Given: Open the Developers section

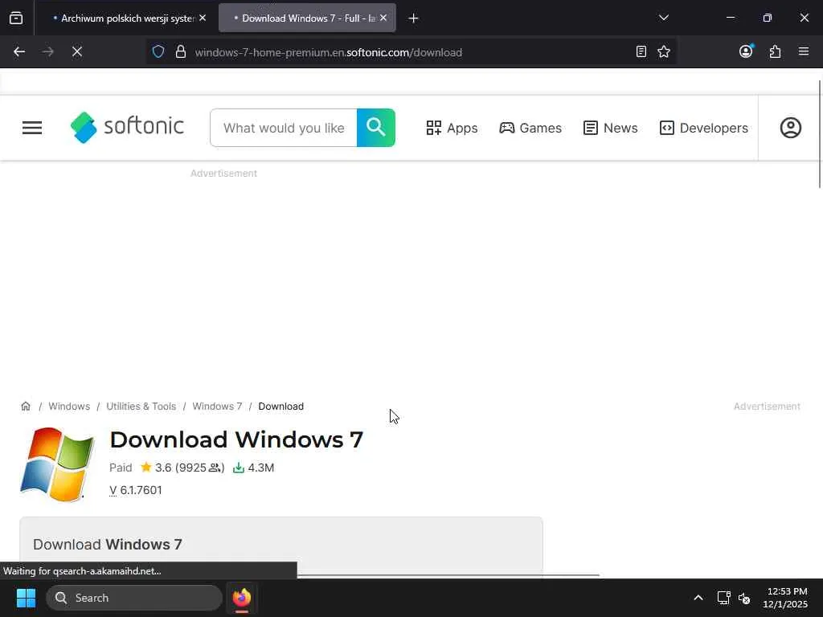Looking at the screenshot, I should tap(704, 128).
